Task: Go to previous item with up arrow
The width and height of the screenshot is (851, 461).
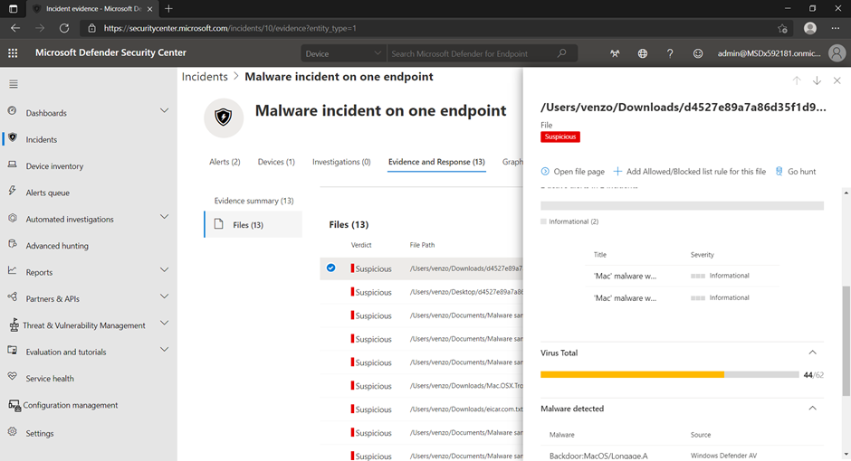Action: (x=796, y=80)
